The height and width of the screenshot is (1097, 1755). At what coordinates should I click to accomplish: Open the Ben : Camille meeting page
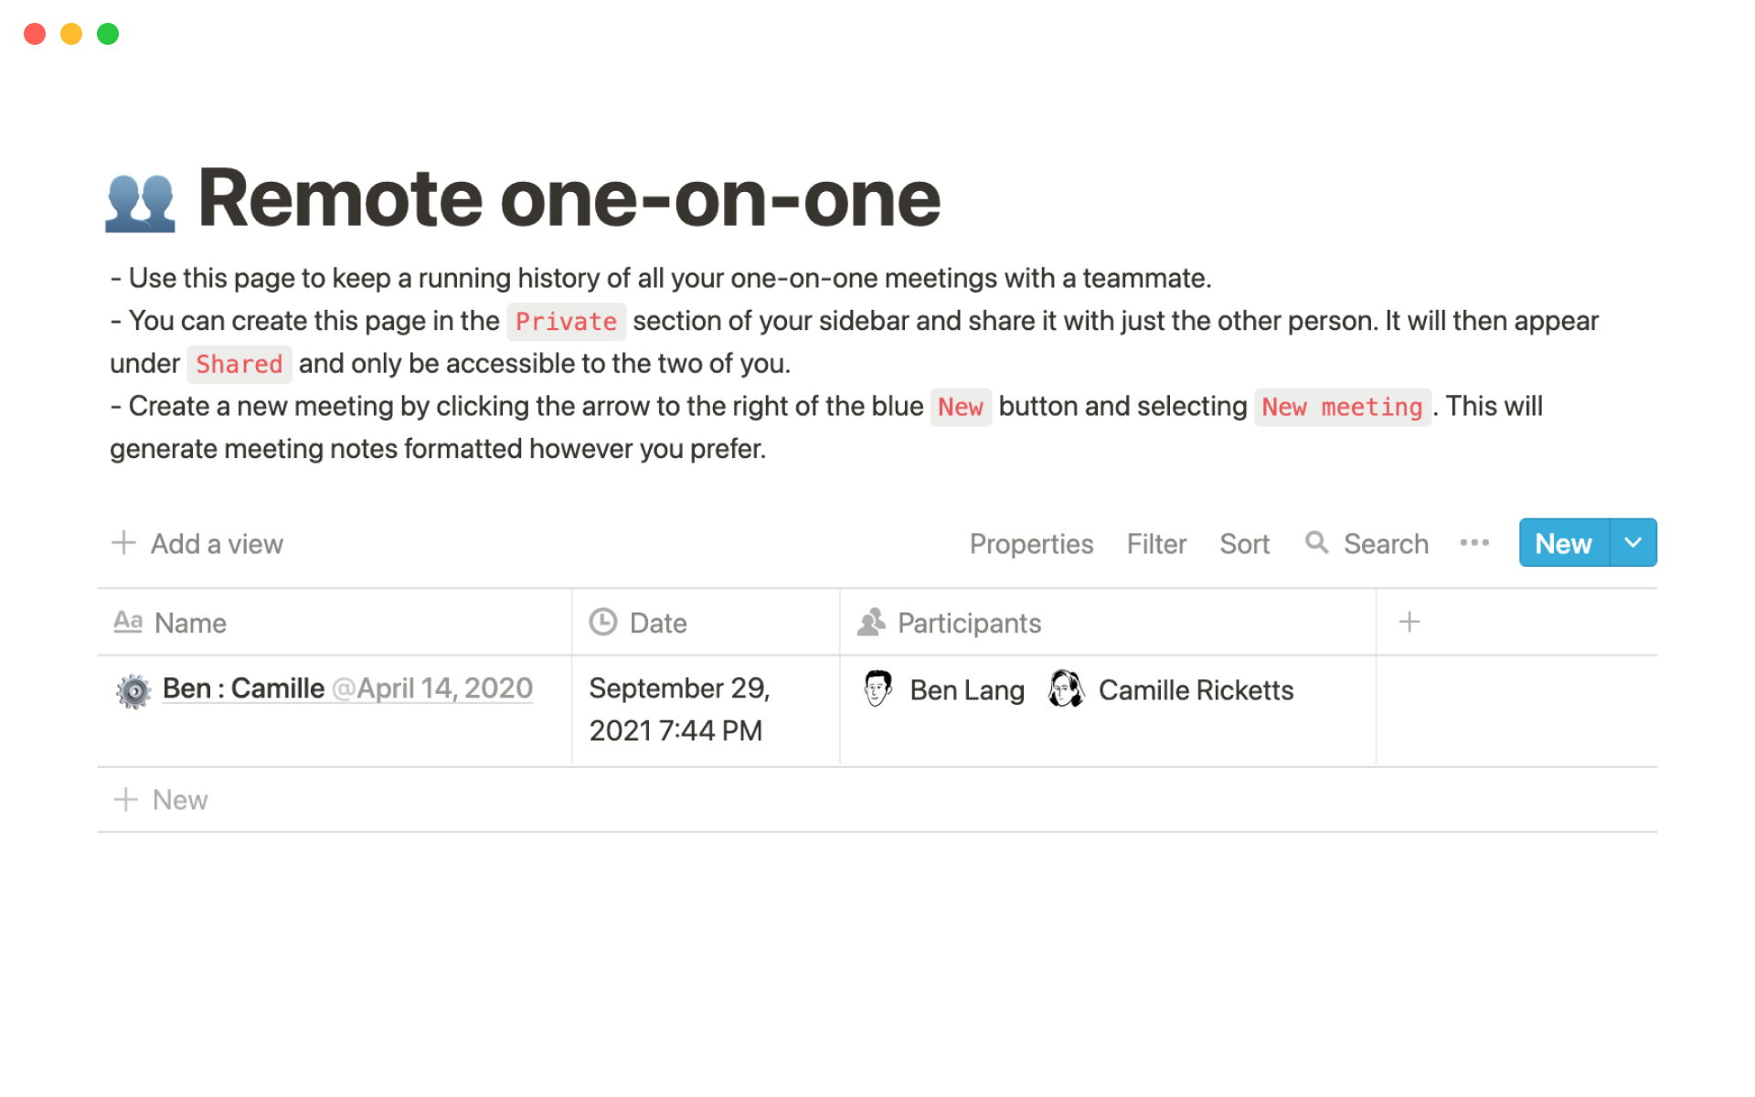243,688
